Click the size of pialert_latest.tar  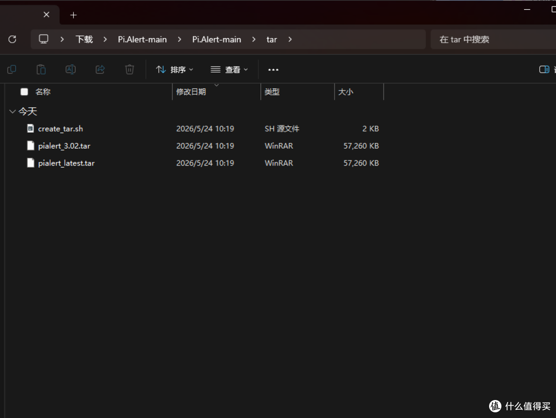[361, 163]
